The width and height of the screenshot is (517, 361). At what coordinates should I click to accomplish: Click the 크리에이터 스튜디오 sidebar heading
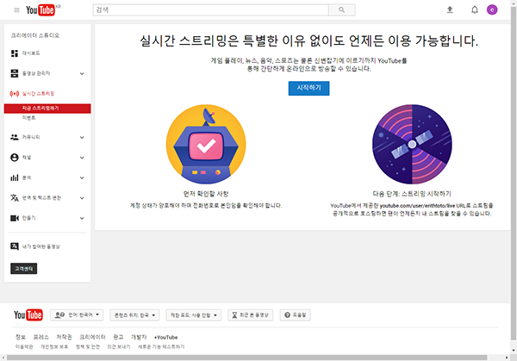click(x=35, y=35)
